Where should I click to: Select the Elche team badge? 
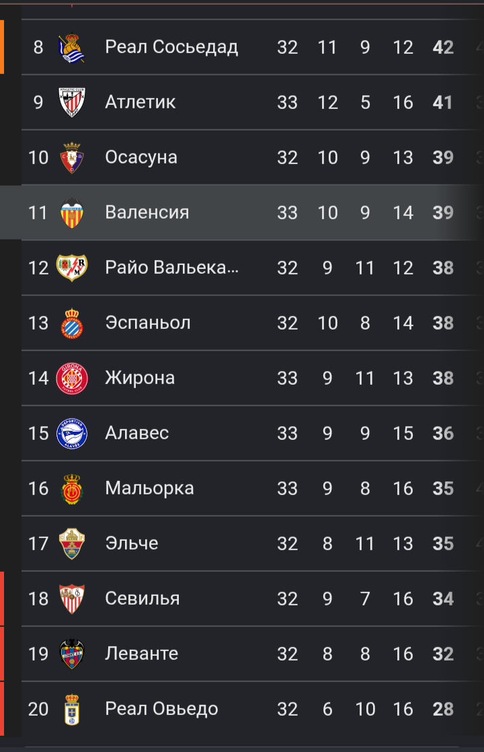(x=71, y=543)
